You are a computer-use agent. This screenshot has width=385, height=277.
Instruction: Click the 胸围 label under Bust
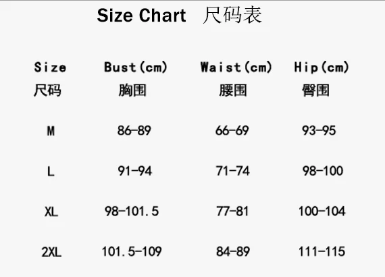(132, 90)
